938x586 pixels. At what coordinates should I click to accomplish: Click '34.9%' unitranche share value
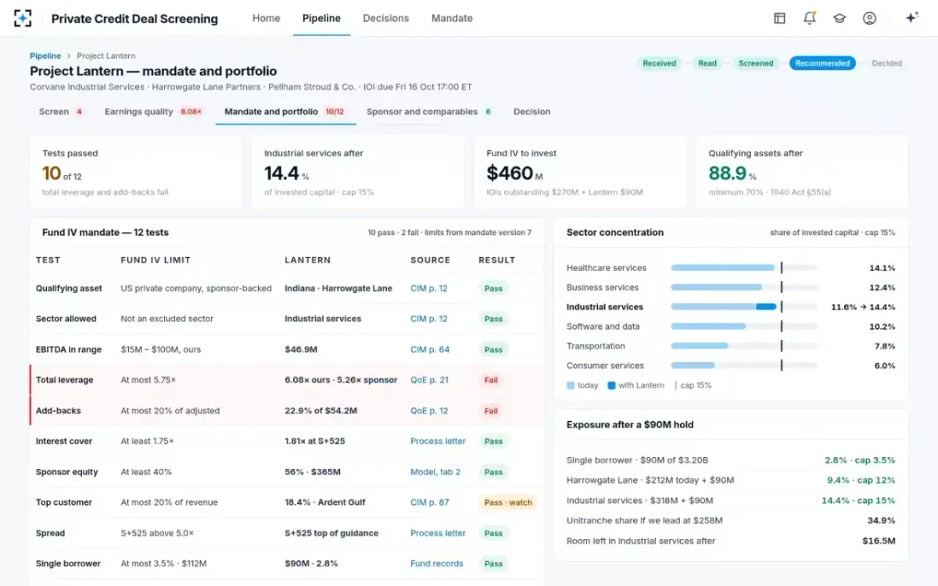tap(881, 520)
